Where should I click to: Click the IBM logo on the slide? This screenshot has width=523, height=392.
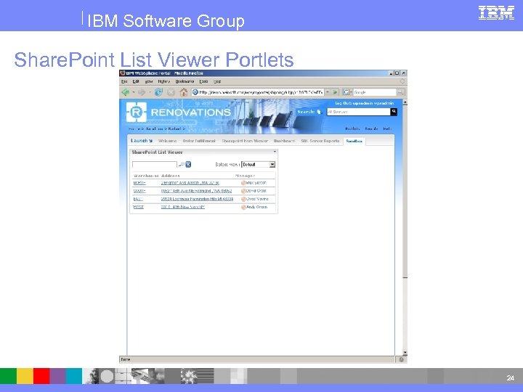[x=496, y=13]
